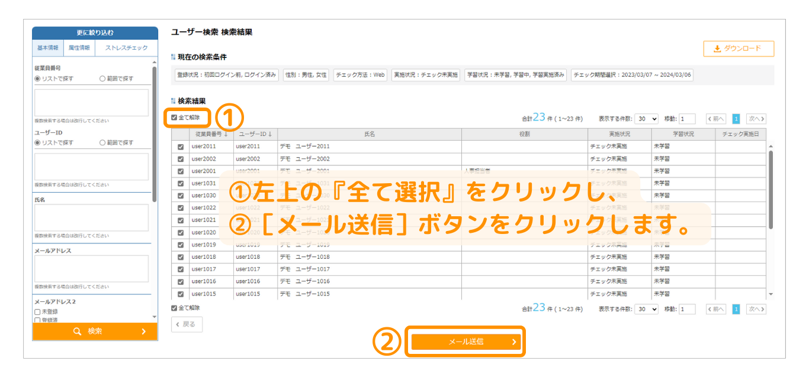The image size is (809, 374).
Task: Open the bottom 表示する件数 dropdown
Action: [x=646, y=309]
